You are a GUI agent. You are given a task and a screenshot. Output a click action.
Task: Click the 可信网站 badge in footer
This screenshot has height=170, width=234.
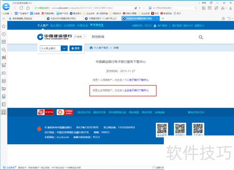(65, 112)
